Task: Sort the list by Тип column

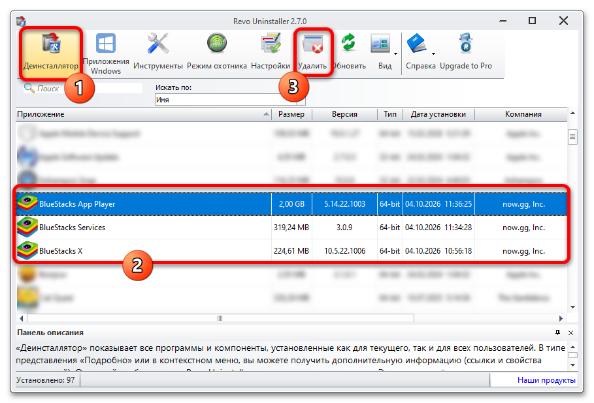Action: tap(390, 114)
